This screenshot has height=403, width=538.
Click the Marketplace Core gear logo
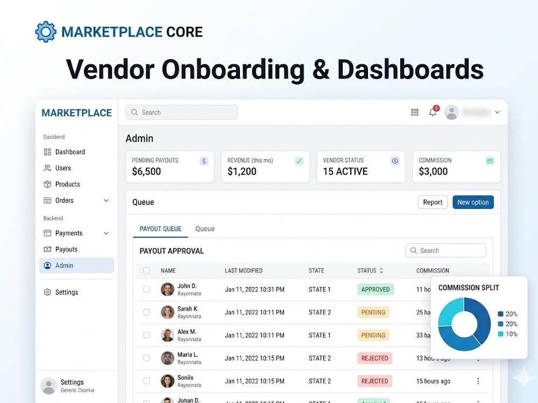tap(46, 32)
